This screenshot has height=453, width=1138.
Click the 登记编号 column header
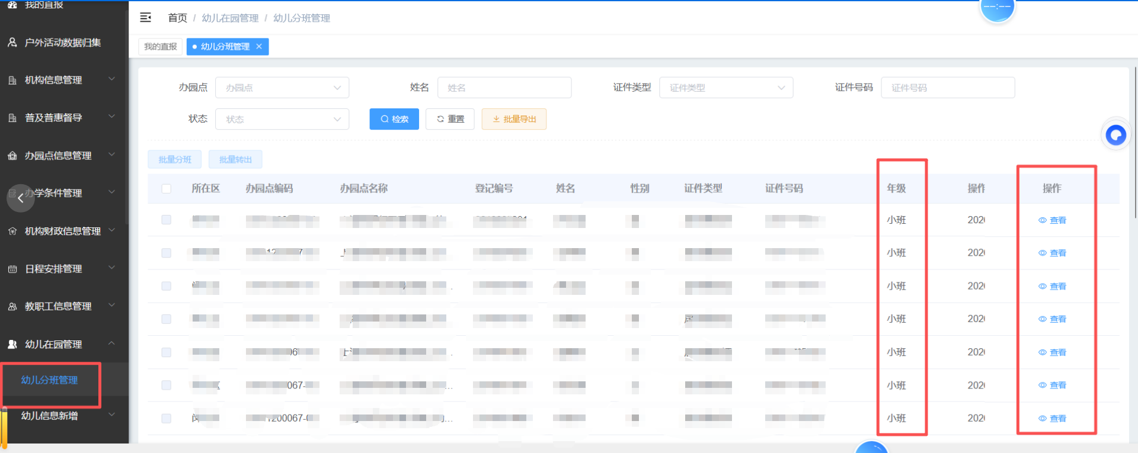pyautogui.click(x=494, y=188)
